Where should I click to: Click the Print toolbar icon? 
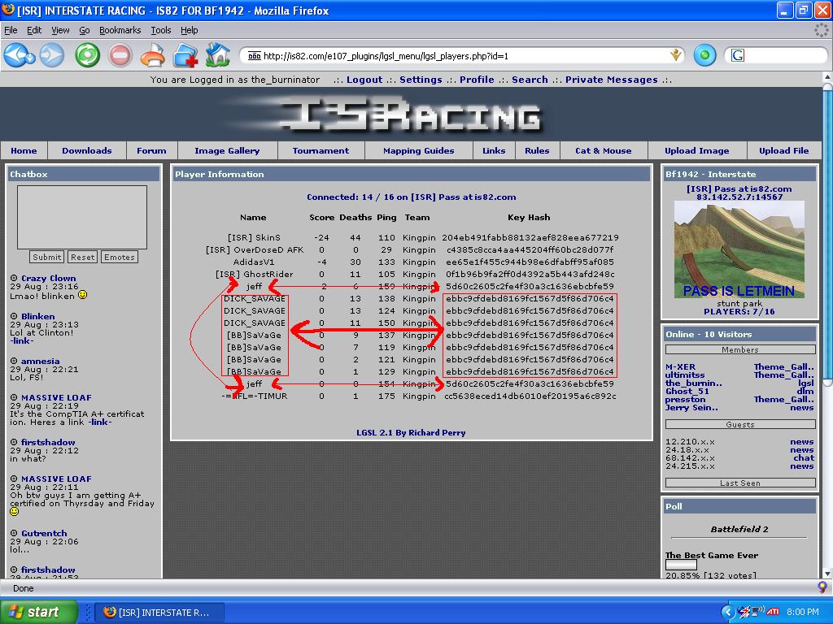point(153,55)
